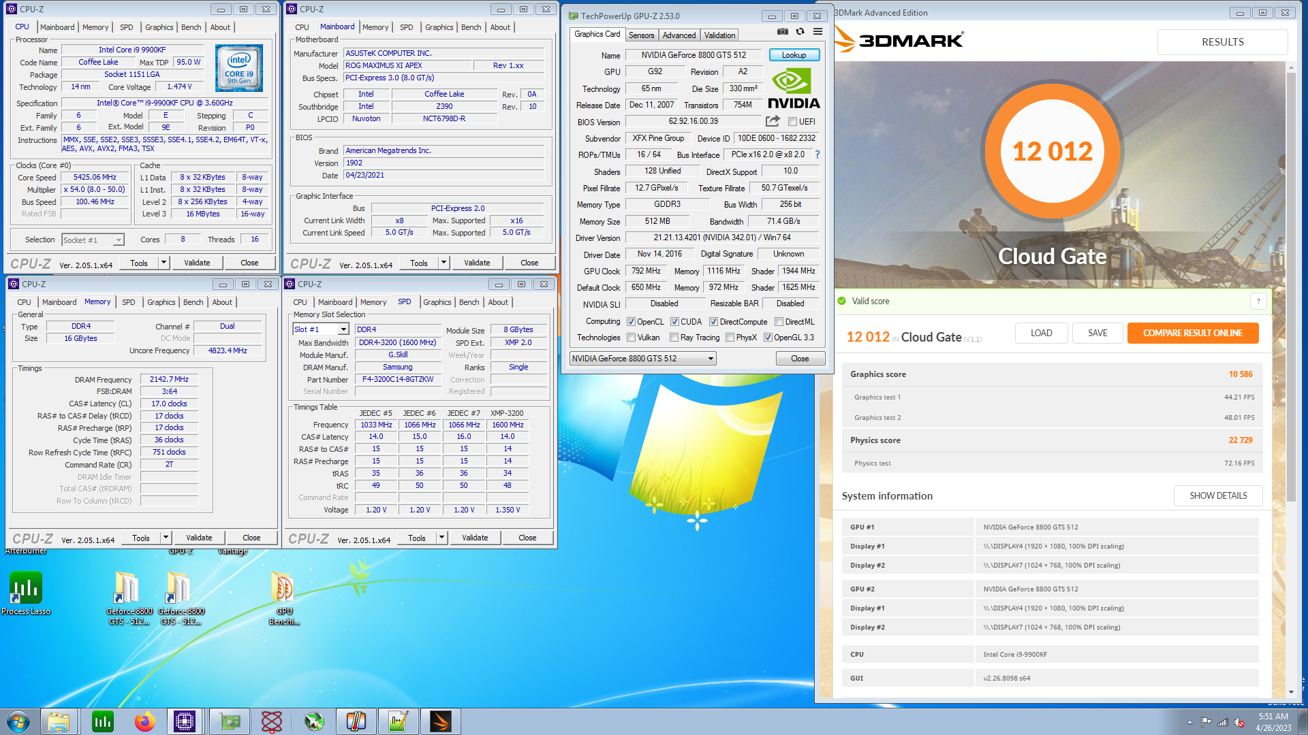Screen dimensions: 1308x735
Task: Switch to Validation tab in GPU-Z
Action: point(719,35)
